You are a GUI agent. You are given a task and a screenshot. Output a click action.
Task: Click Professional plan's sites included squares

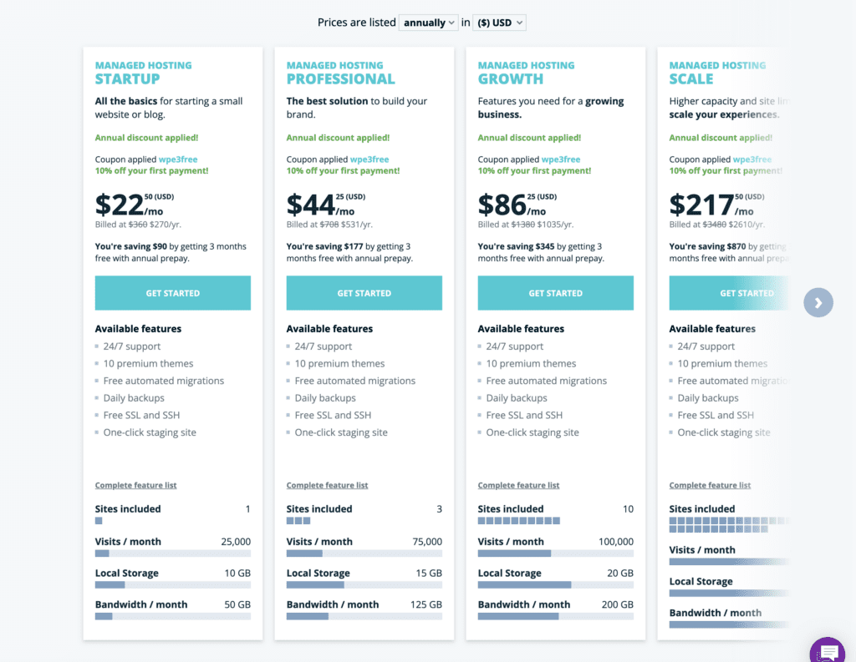(298, 521)
